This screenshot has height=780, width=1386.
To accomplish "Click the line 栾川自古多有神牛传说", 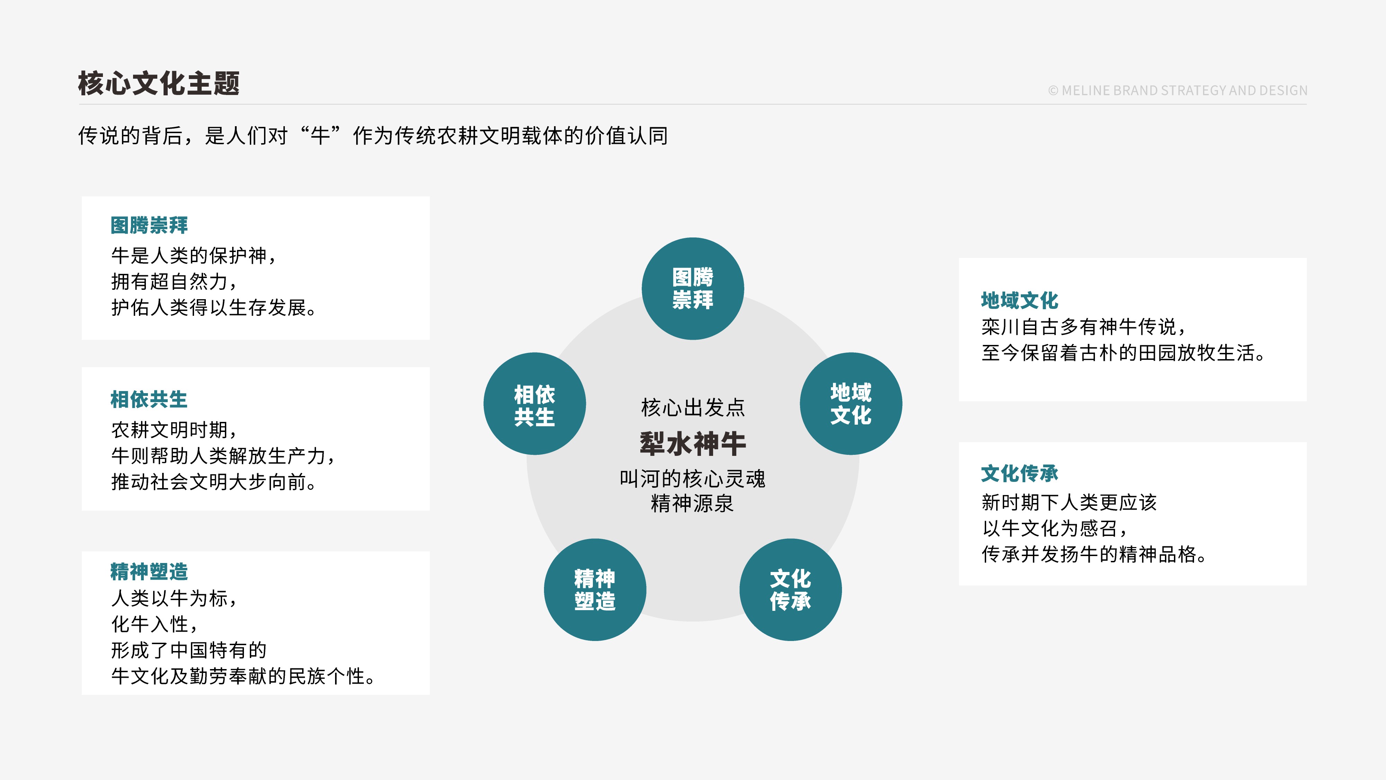I will (x=1084, y=327).
